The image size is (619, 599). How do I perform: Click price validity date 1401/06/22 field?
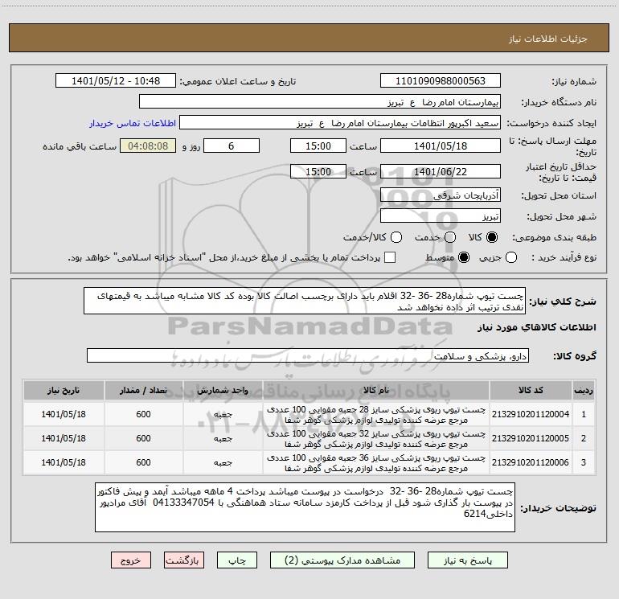[441, 171]
